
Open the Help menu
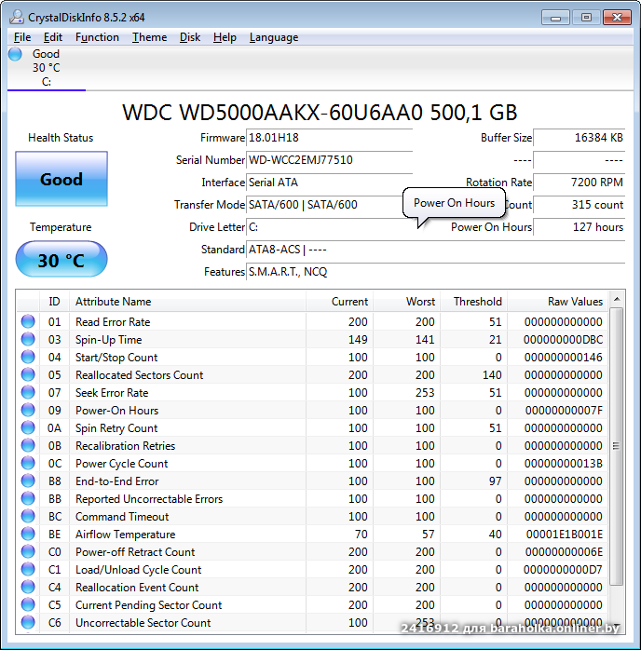coord(225,37)
